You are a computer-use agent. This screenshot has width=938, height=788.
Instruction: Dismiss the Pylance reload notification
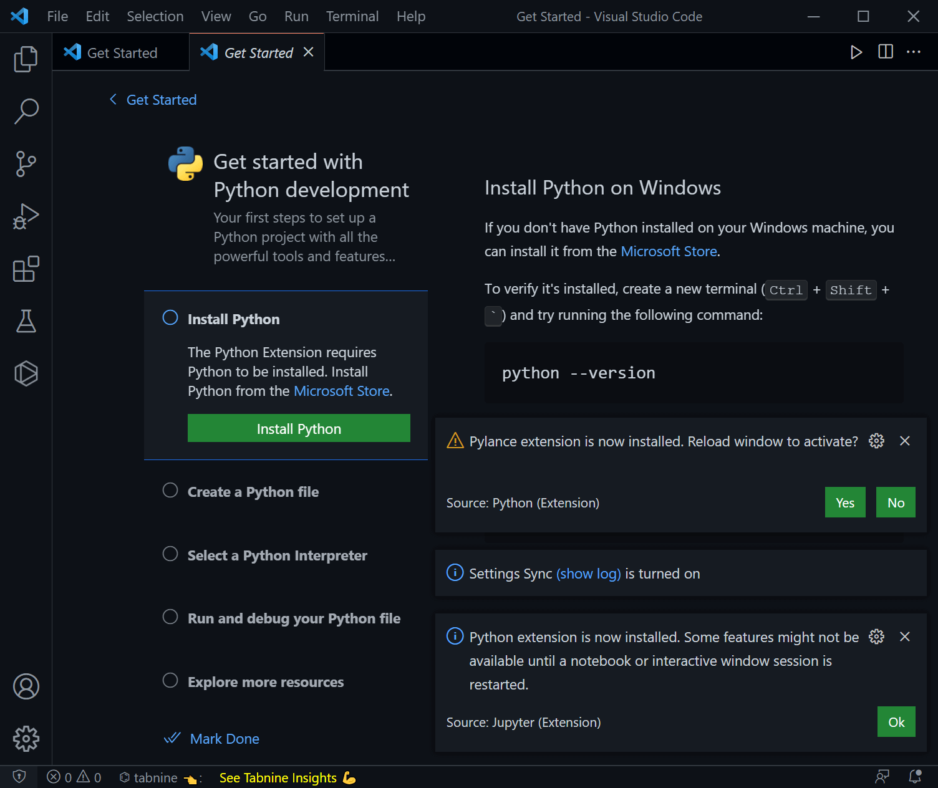coord(905,441)
